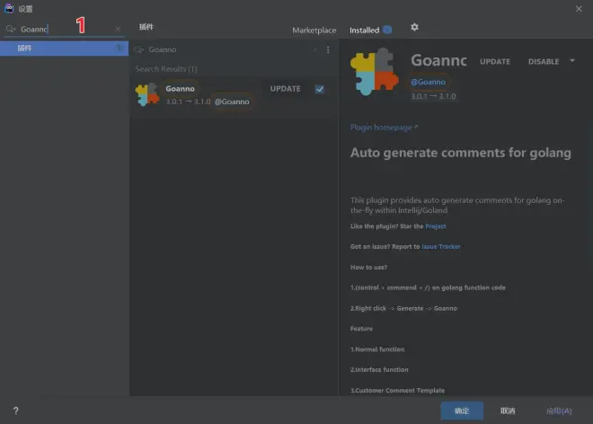The width and height of the screenshot is (593, 424).
Task: Click the 3.0.1 → 3.1.0 version in details
Action: (433, 96)
